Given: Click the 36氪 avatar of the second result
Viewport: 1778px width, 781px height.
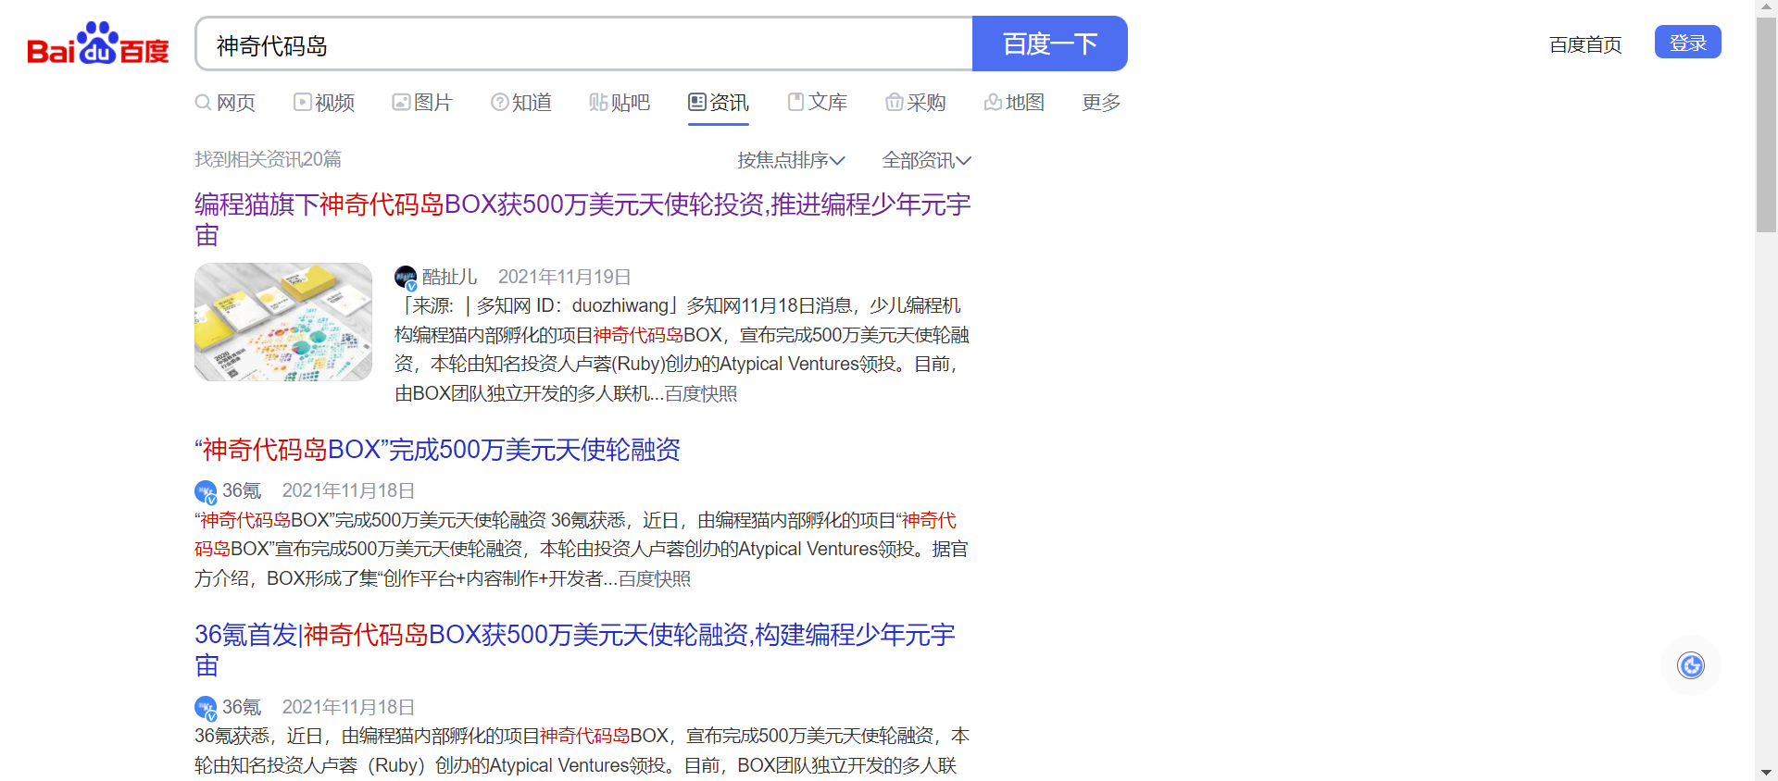Looking at the screenshot, I should [206, 491].
